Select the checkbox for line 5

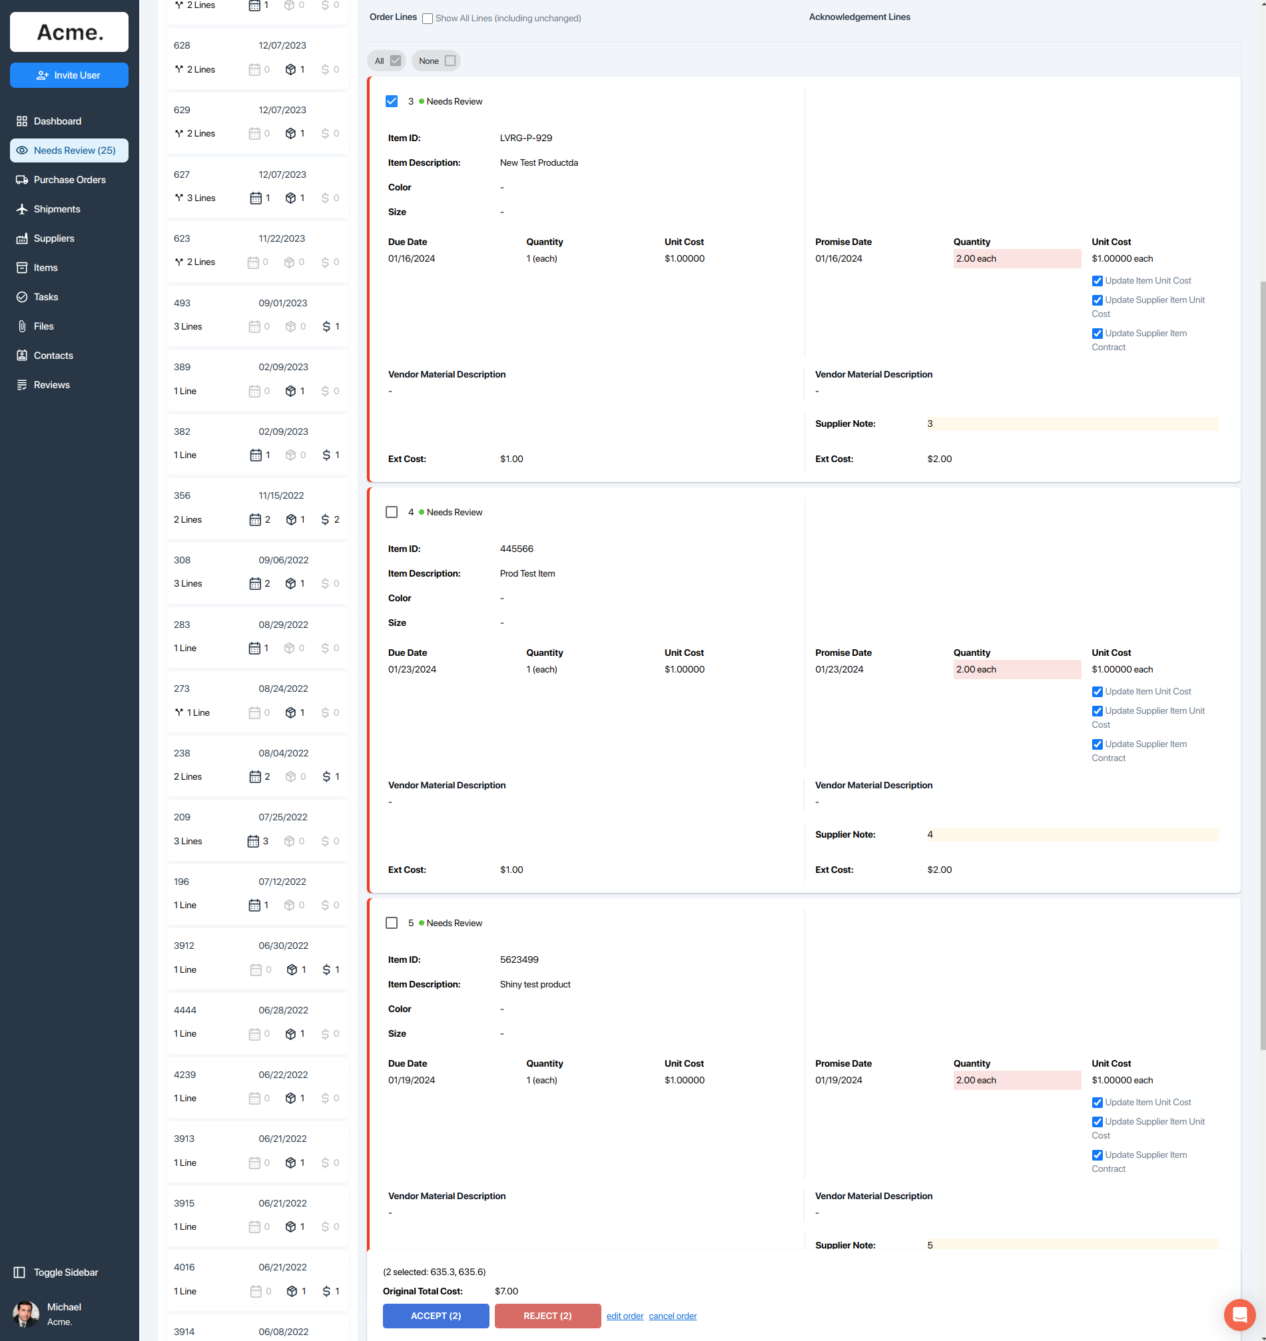point(392,922)
